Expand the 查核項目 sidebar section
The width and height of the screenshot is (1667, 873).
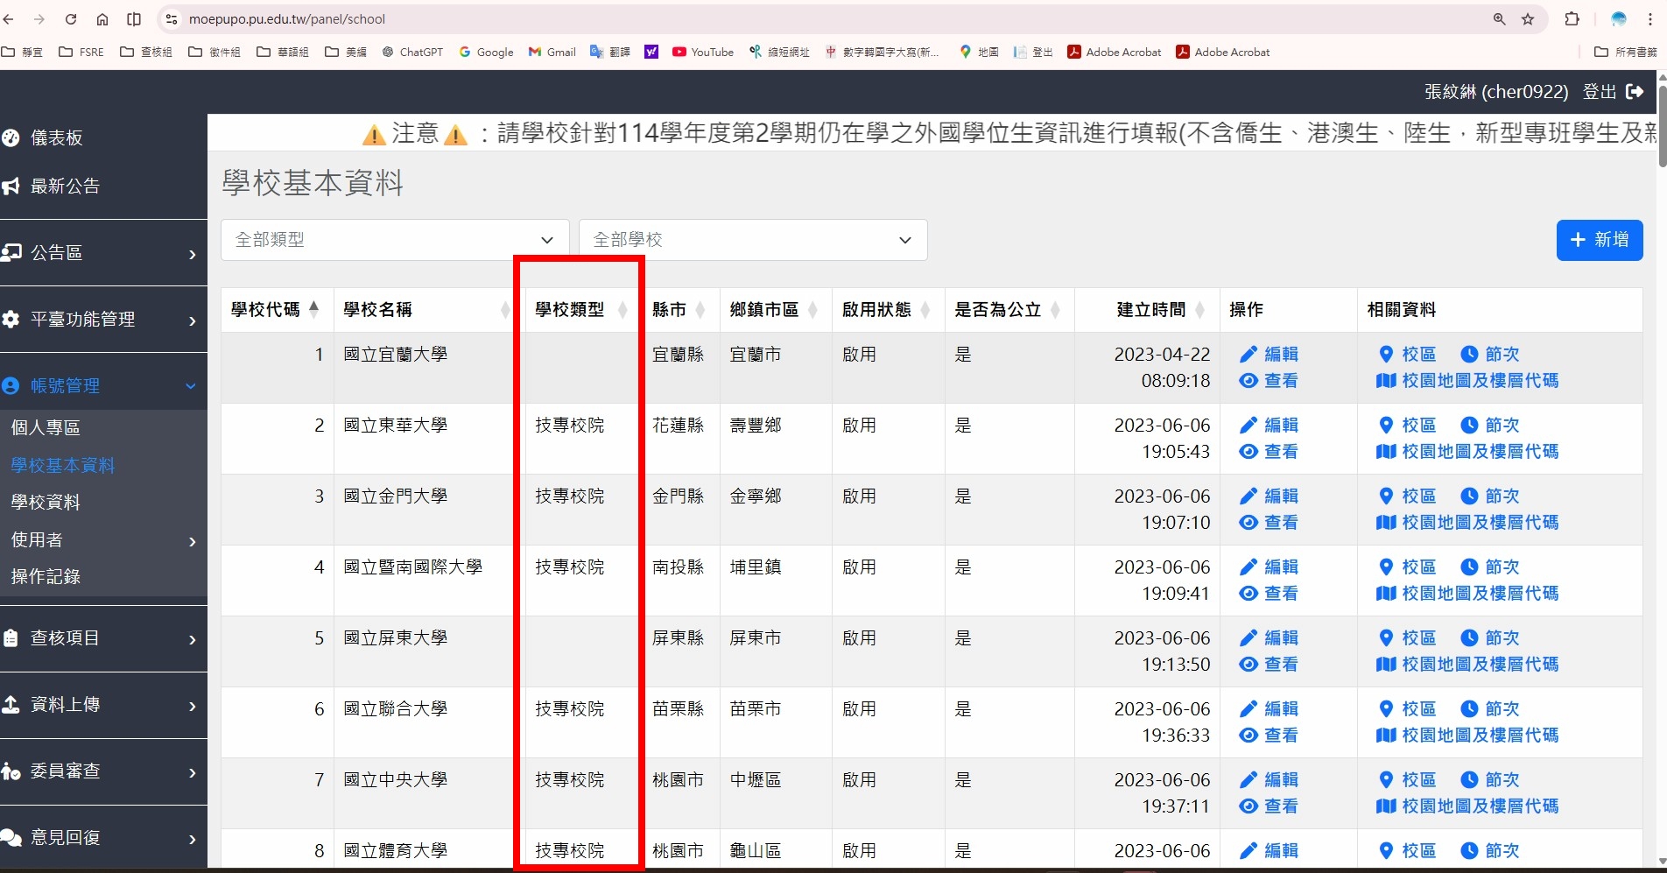[103, 638]
